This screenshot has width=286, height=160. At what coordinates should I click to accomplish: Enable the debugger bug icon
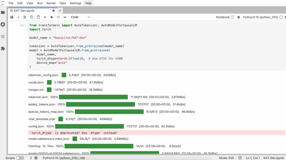tap(239, 17)
